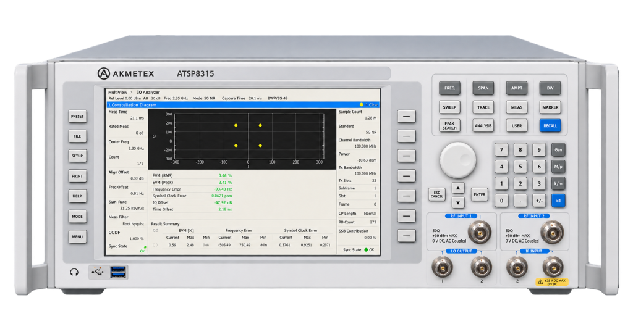The width and height of the screenshot is (633, 316).
Task: Open the ANALYSIS key
Action: (483, 126)
